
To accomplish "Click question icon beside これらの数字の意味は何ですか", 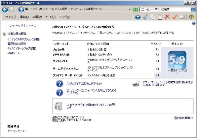I will 59,84.
